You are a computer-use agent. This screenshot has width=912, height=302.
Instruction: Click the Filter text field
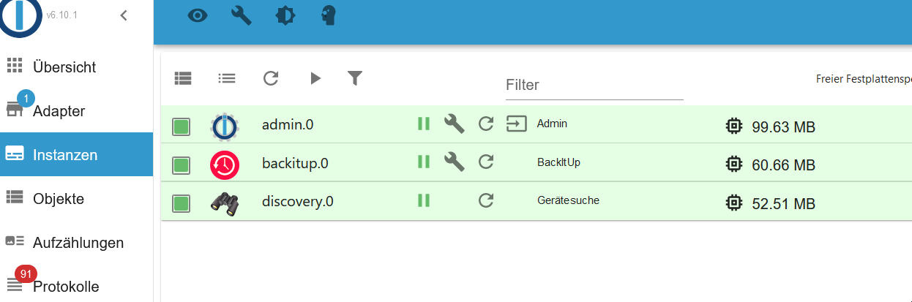click(x=594, y=86)
